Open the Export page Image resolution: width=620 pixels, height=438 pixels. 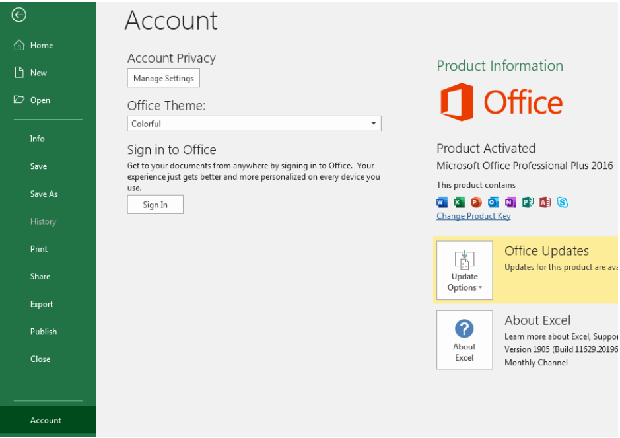pos(42,305)
